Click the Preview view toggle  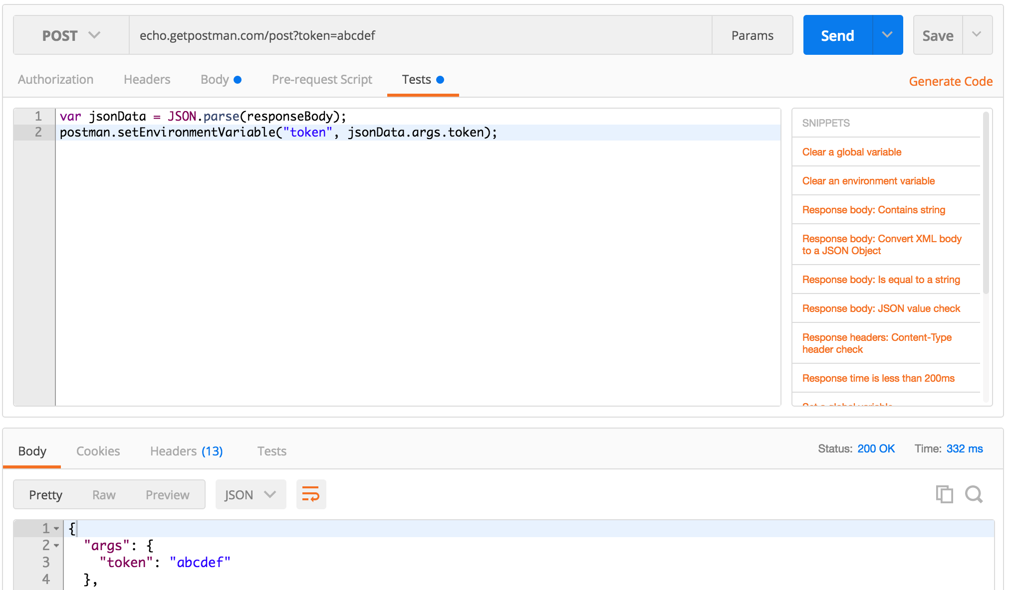point(167,494)
